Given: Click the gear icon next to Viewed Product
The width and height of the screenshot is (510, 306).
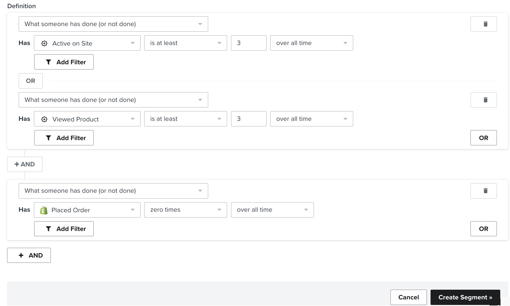Looking at the screenshot, I should point(44,119).
